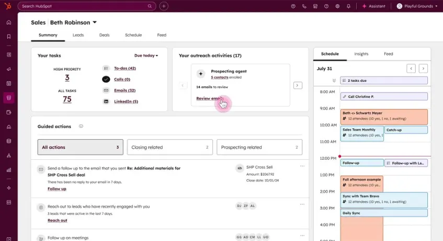This screenshot has height=241, width=443.
Task: Open the Beth Robinson user dropdown
Action: 73,23
